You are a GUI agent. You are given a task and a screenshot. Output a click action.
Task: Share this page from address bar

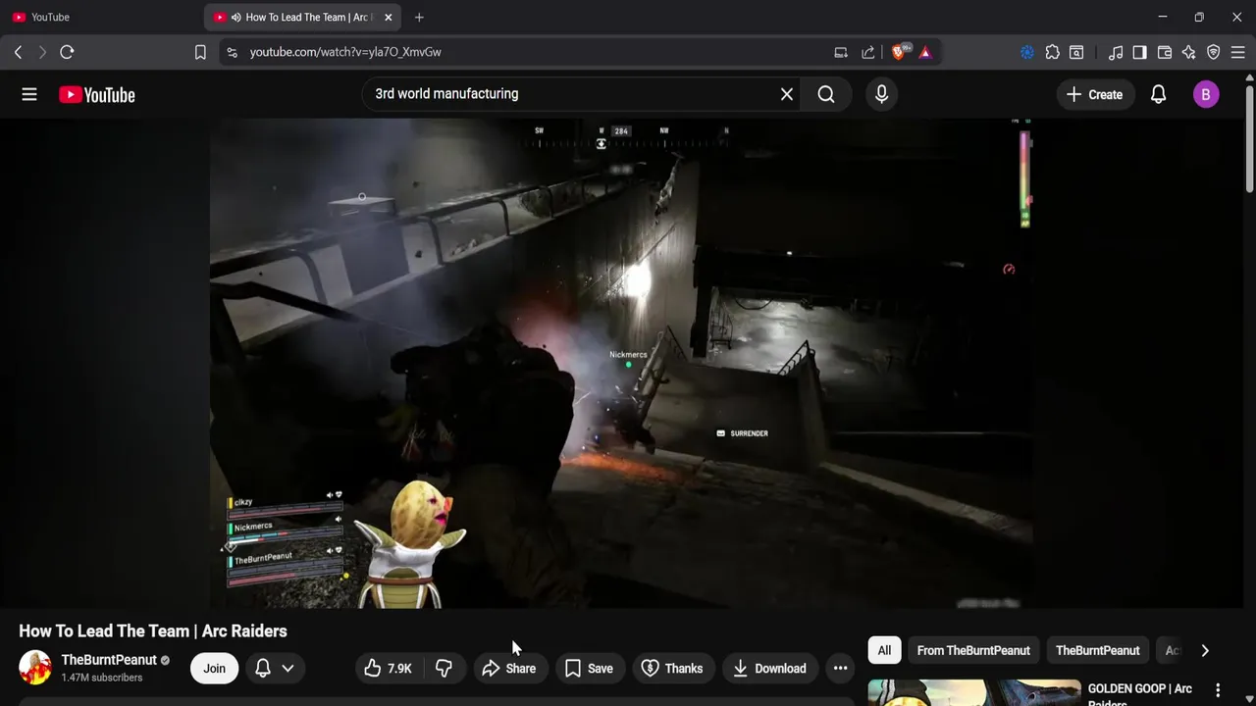click(868, 52)
